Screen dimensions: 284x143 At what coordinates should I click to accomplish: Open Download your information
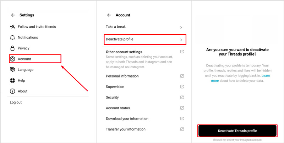coord(145,119)
